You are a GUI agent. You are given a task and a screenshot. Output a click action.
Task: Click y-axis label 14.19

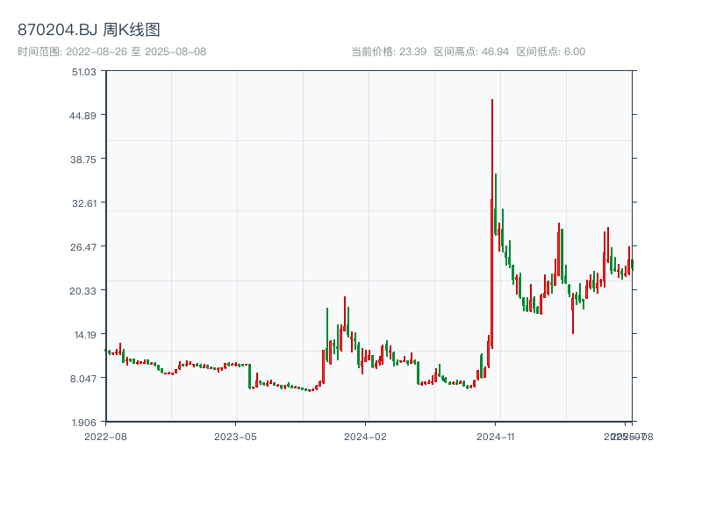pyautogui.click(x=85, y=335)
